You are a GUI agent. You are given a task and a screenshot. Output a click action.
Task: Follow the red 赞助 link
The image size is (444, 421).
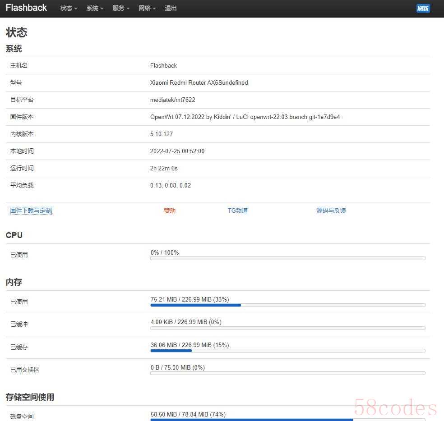pyautogui.click(x=170, y=210)
